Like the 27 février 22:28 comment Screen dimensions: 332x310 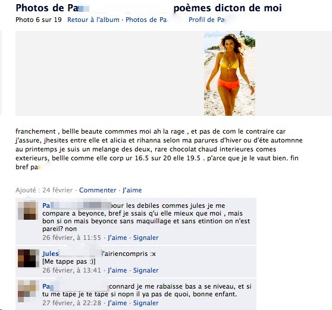(117, 303)
